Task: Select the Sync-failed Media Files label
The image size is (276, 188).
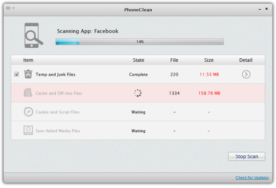Action: point(58,131)
